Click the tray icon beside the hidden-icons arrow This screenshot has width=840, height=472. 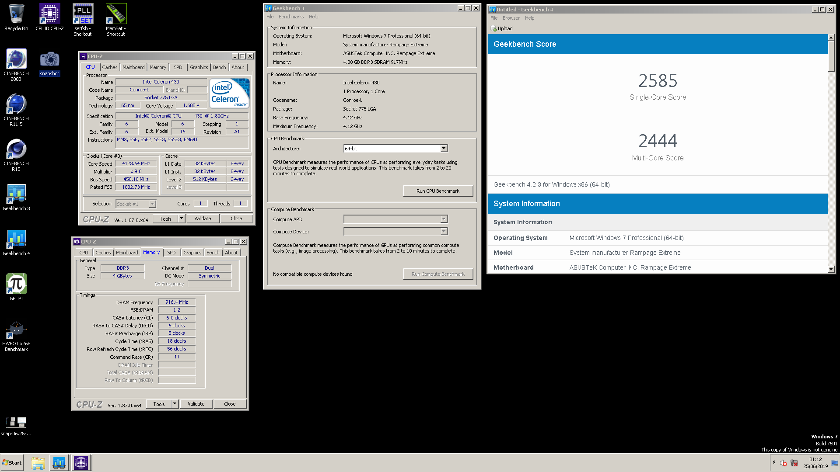pyautogui.click(x=784, y=463)
